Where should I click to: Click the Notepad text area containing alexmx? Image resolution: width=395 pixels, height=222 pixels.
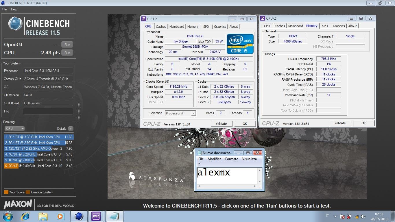pyautogui.click(x=227, y=175)
